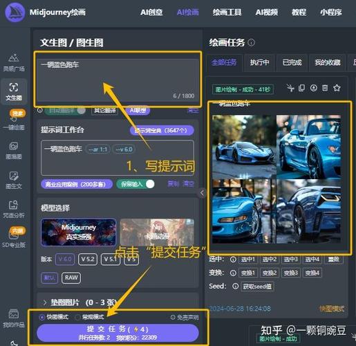
Task: Select the 常规模式 radio button
Action: coord(77,318)
